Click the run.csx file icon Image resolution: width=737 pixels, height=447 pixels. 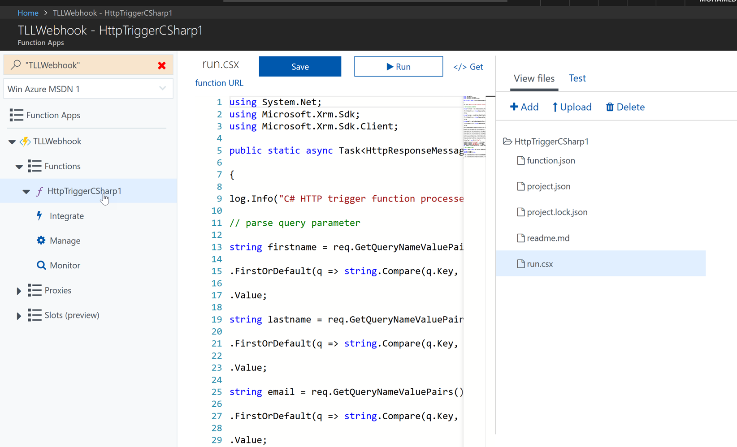pyautogui.click(x=520, y=264)
